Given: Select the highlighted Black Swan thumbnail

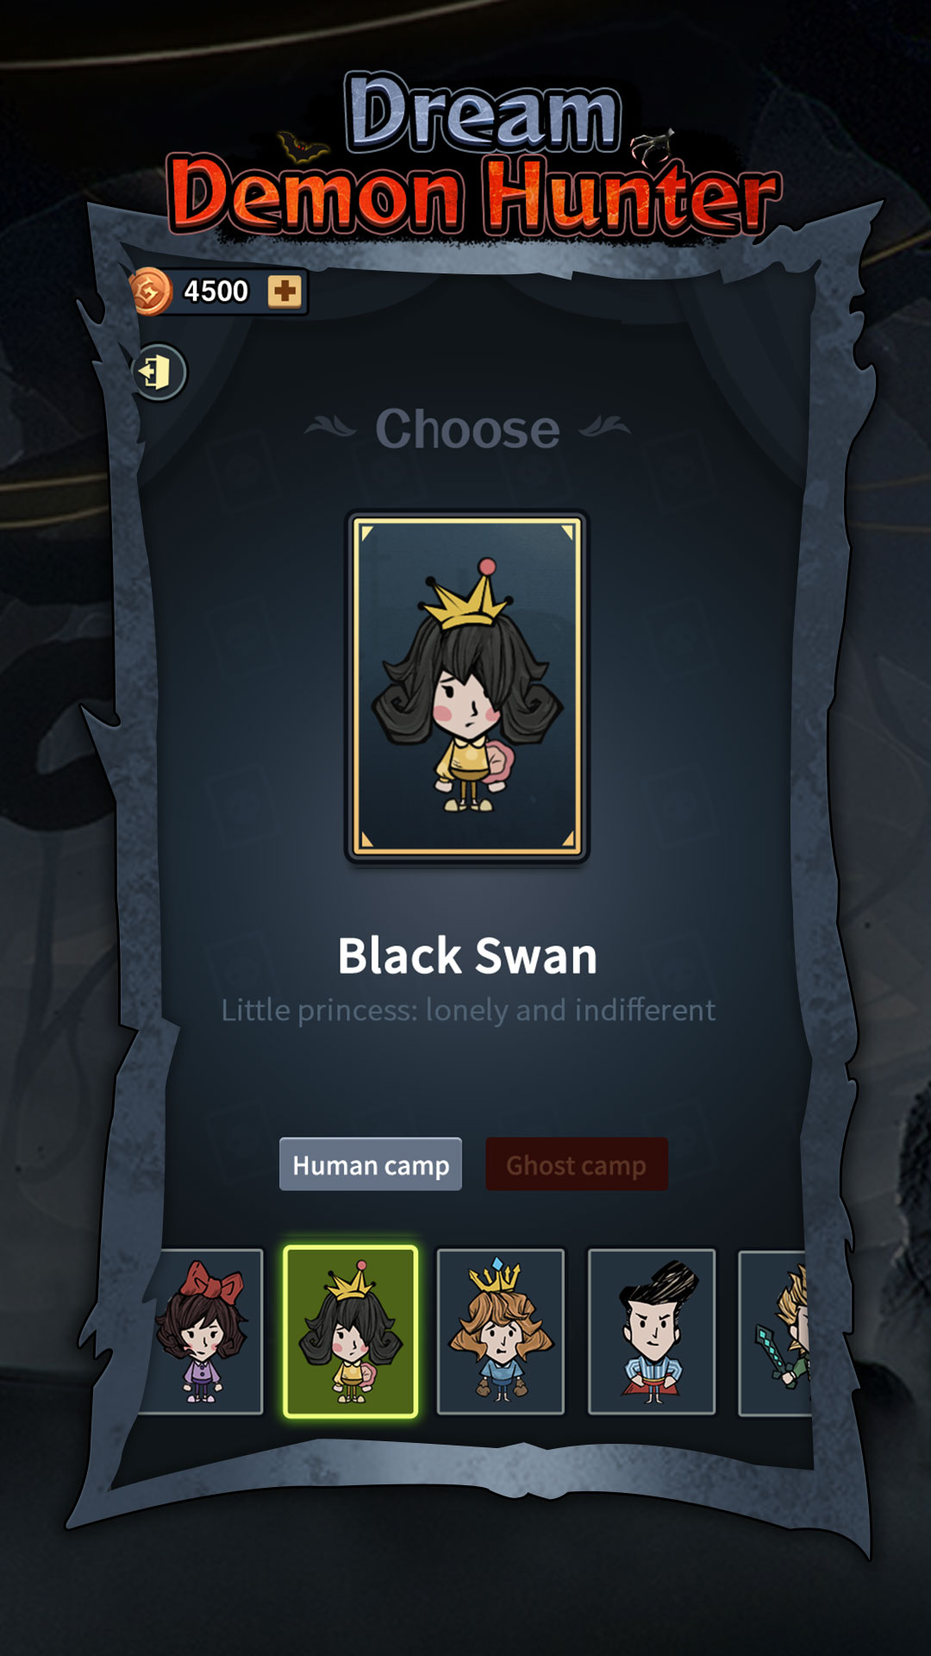Looking at the screenshot, I should (351, 1332).
